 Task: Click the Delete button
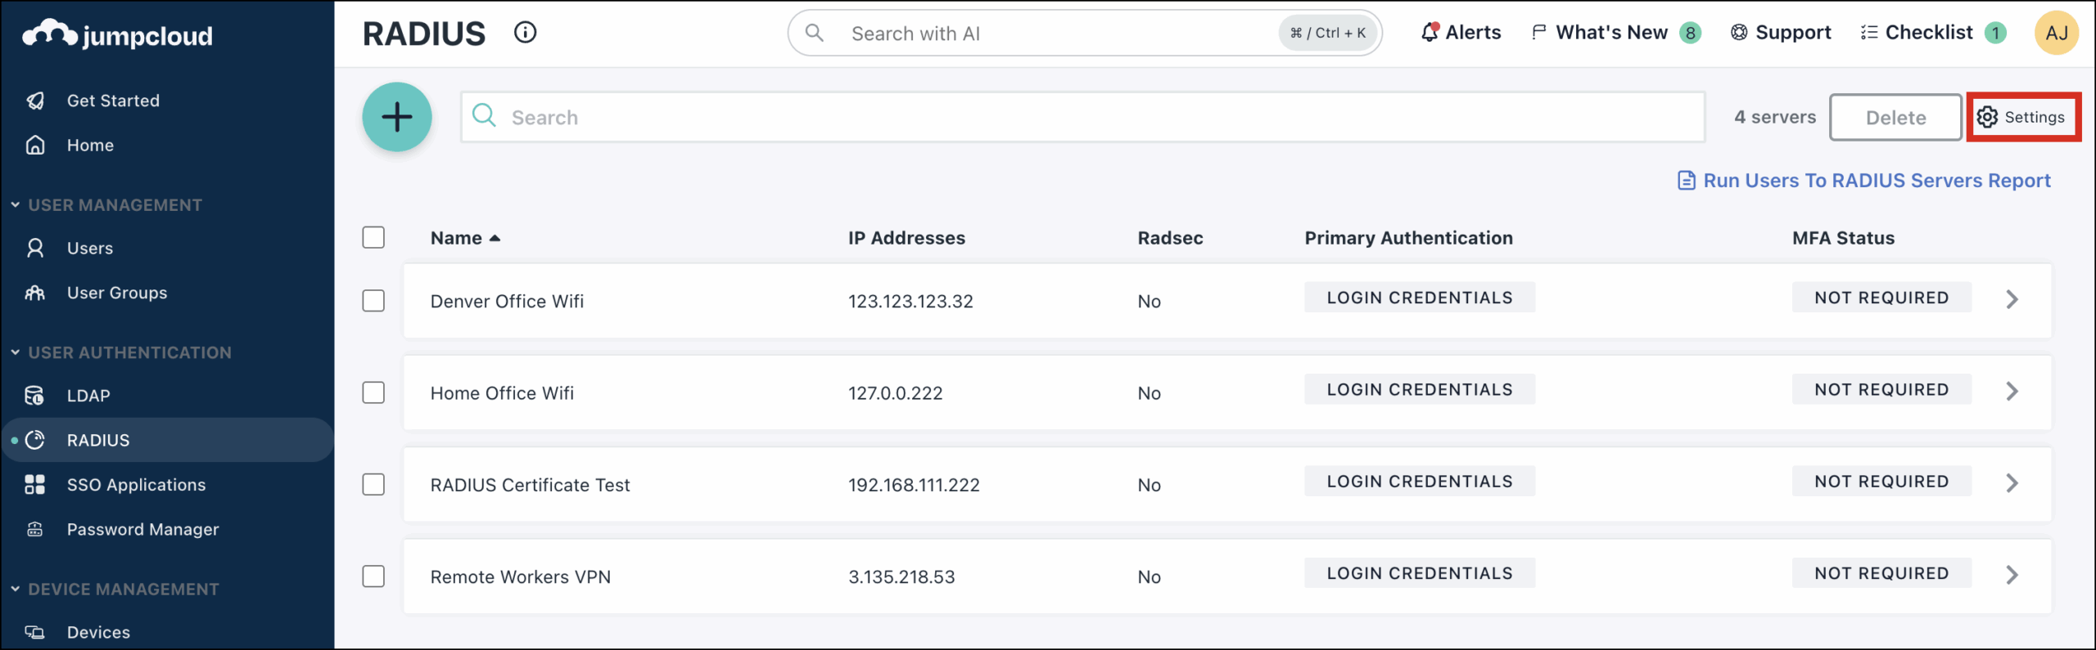[x=1895, y=118]
